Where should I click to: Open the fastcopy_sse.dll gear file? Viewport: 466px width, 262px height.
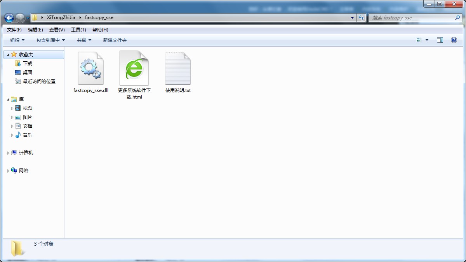point(90,68)
